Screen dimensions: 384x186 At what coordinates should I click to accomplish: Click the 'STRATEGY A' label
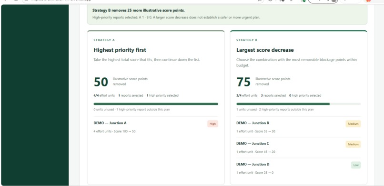click(104, 40)
